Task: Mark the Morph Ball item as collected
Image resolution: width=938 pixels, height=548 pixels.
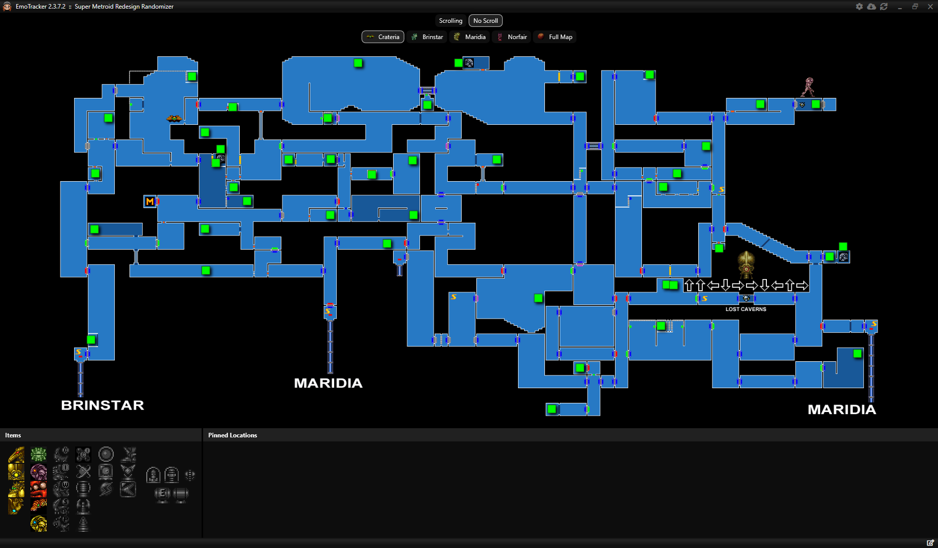Action: click(x=106, y=455)
